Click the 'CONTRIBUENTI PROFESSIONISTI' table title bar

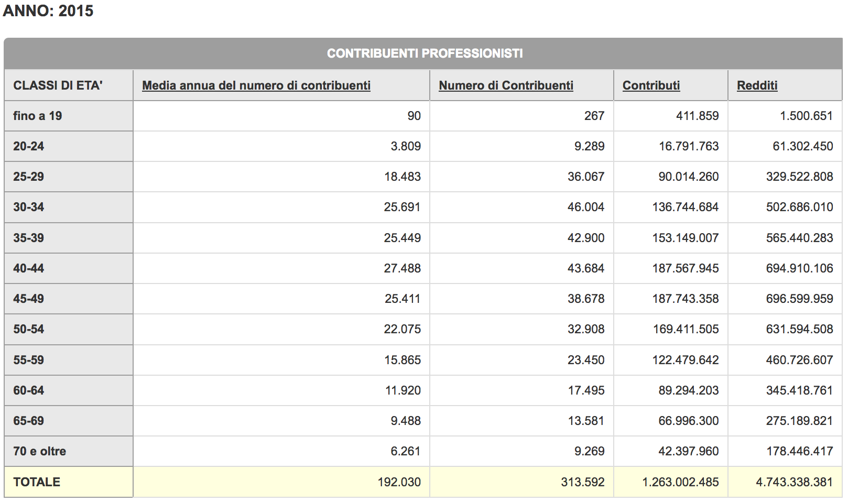(425, 53)
